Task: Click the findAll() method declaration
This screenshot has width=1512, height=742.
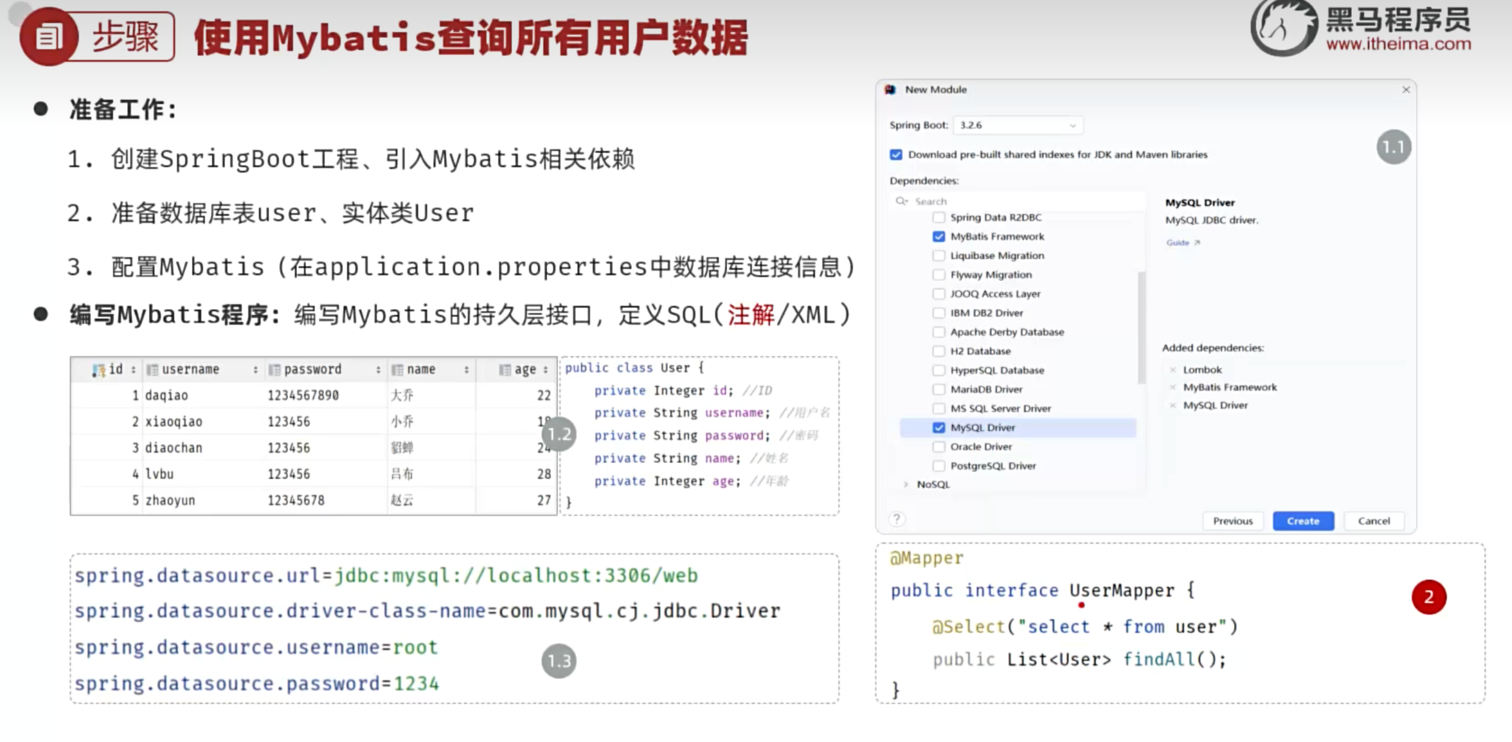Action: (1079, 660)
